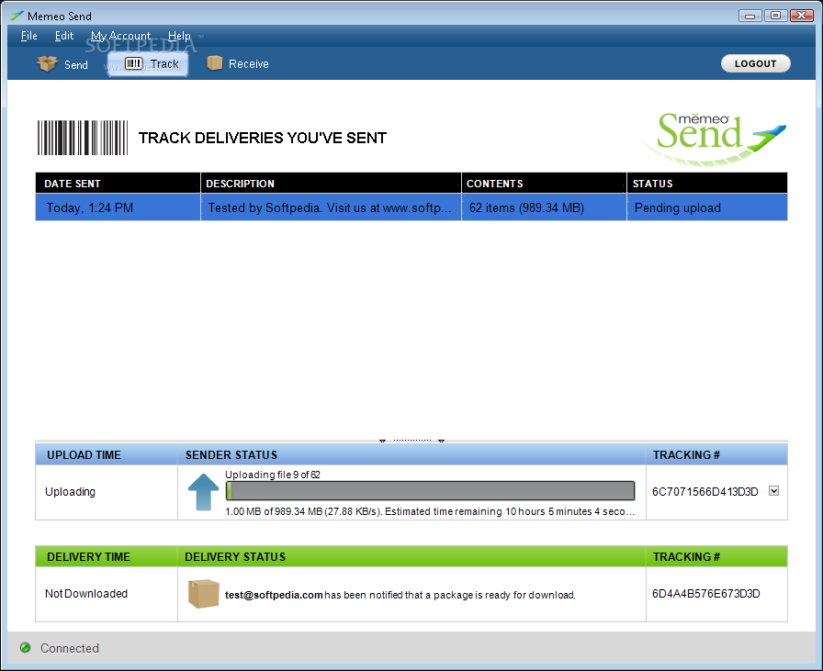Click the upload progress bar
The width and height of the screenshot is (823, 671).
[x=431, y=491]
